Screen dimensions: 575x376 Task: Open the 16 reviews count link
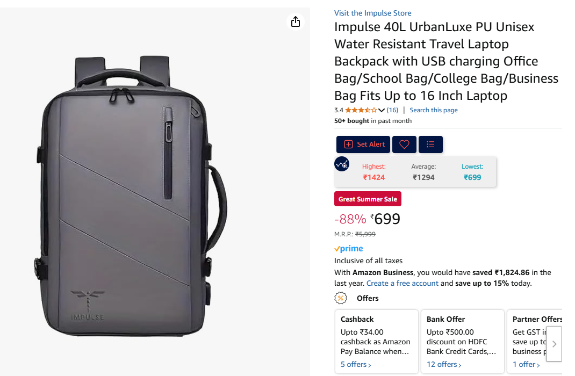pyautogui.click(x=392, y=110)
